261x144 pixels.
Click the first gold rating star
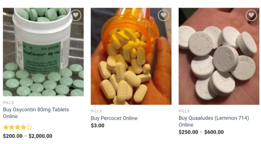[x=6, y=127]
